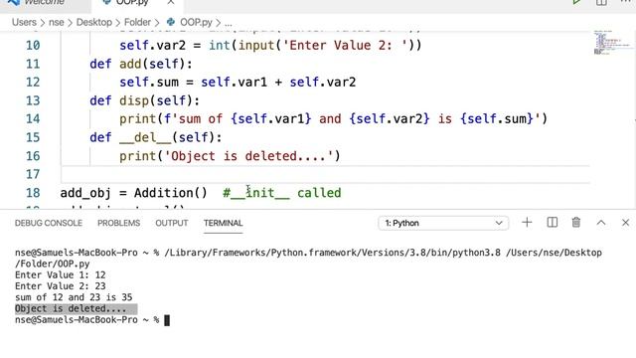The width and height of the screenshot is (636, 358).
Task: Click line number 18
Action: (33, 193)
